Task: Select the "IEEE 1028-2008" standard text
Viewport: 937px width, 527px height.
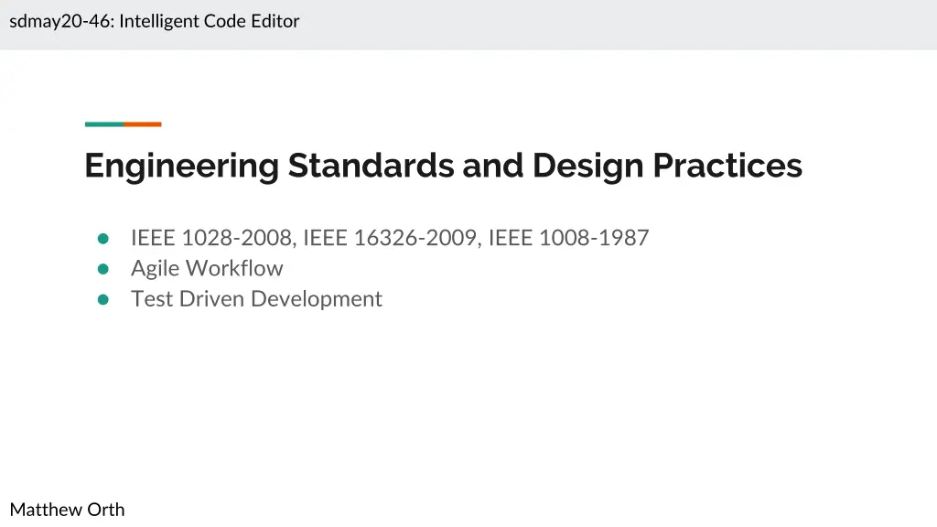Action: [x=212, y=239]
